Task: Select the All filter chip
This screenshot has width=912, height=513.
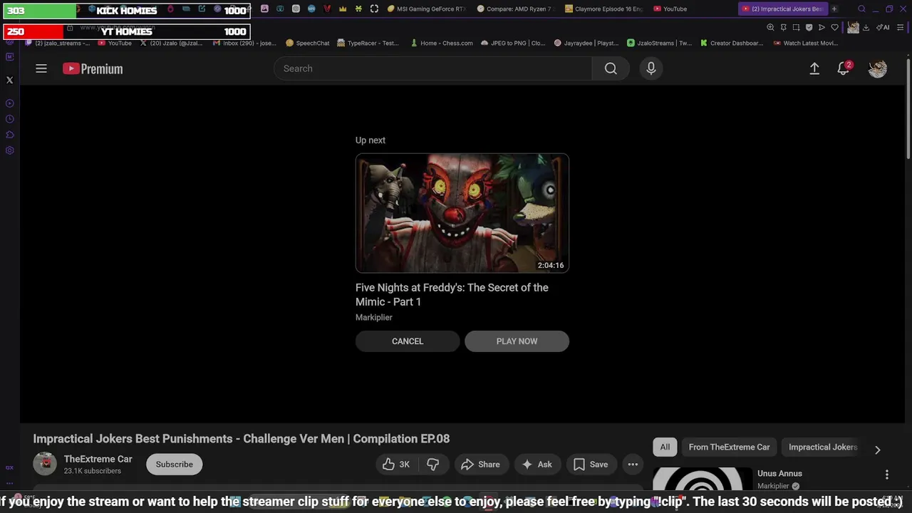Action: [x=665, y=447]
